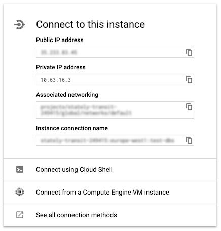Copy the Associated networking path

(x=189, y=107)
